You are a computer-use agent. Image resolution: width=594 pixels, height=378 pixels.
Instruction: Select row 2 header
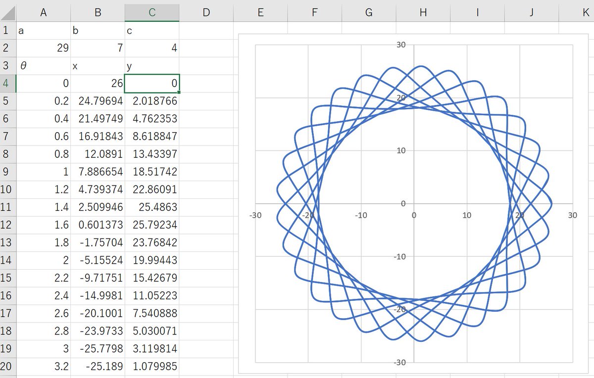click(x=8, y=48)
